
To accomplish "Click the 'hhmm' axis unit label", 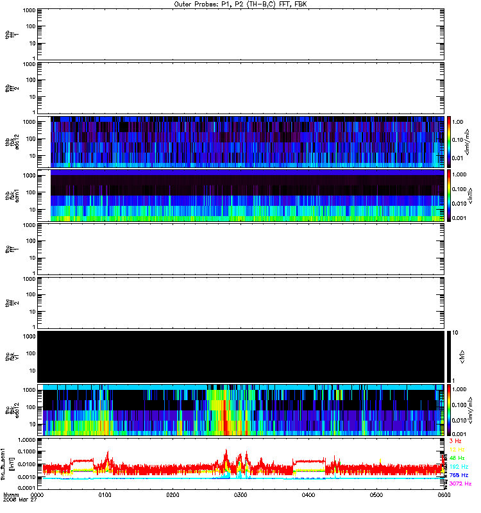I will point(11,495).
